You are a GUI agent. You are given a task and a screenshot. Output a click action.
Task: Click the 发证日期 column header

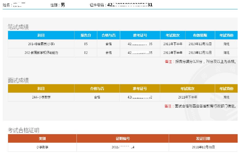pos(203,138)
